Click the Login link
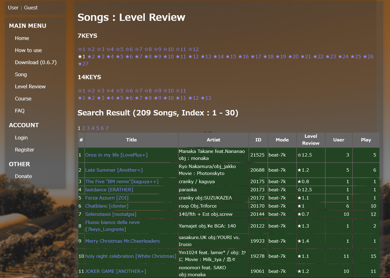The width and height of the screenshot is (390, 278). (x=21, y=137)
